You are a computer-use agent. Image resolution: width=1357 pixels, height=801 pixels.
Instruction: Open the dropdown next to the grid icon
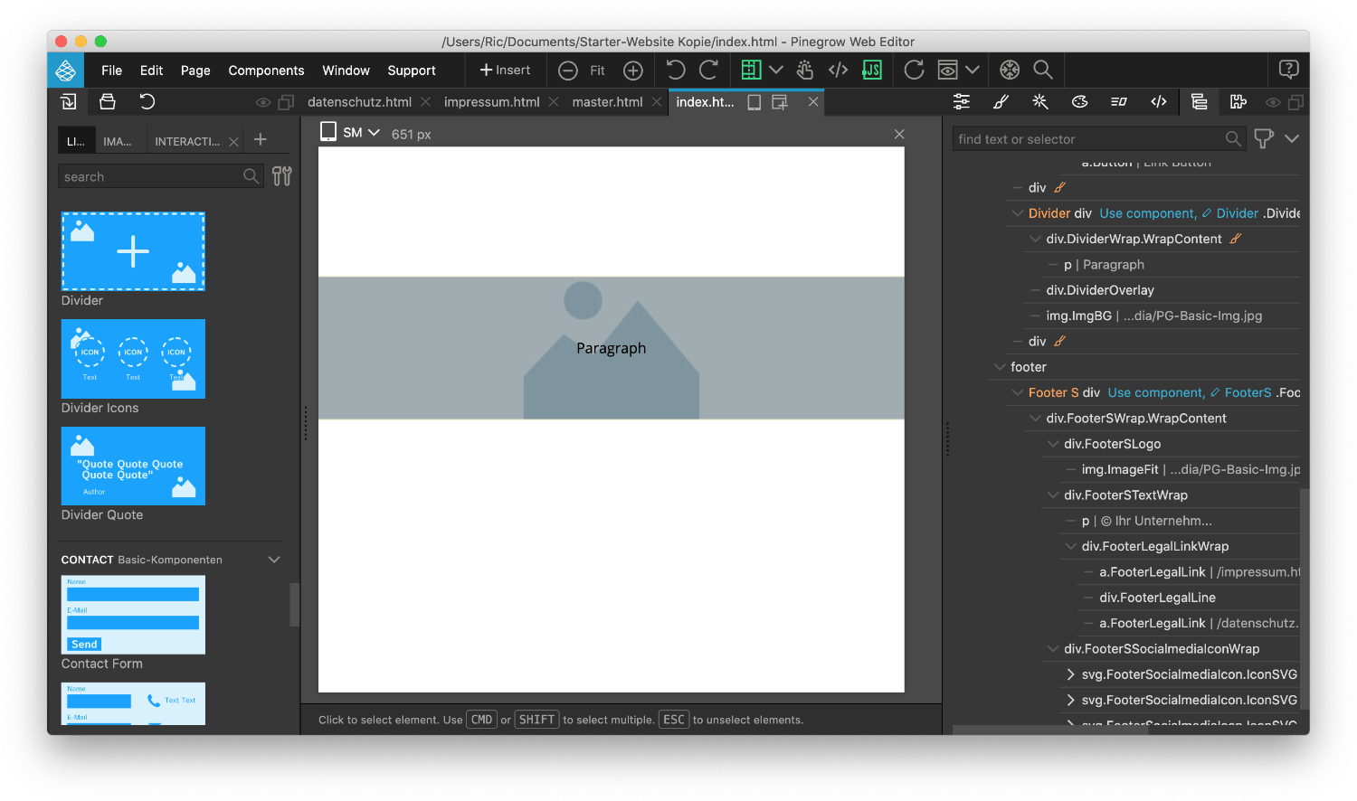(x=776, y=70)
